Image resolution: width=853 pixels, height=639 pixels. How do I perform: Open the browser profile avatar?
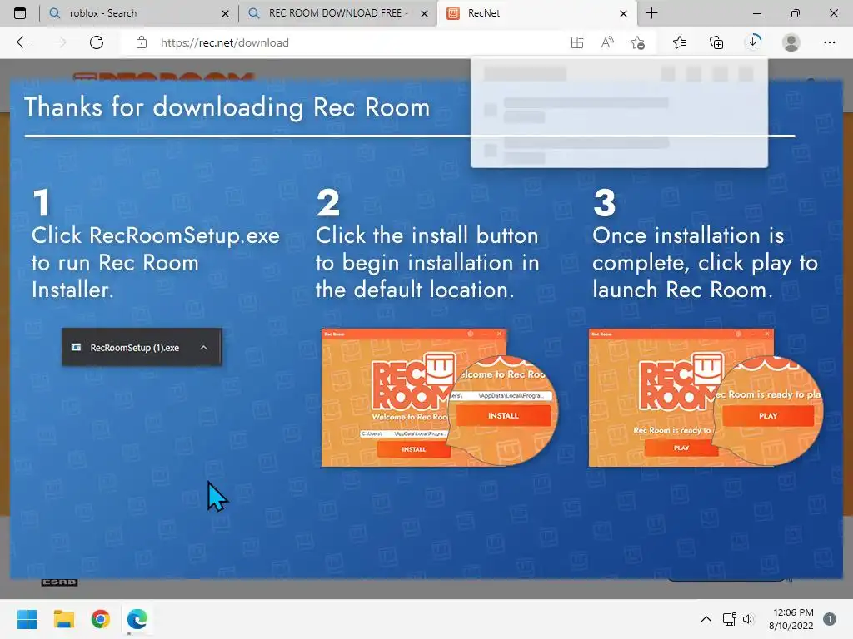(791, 42)
